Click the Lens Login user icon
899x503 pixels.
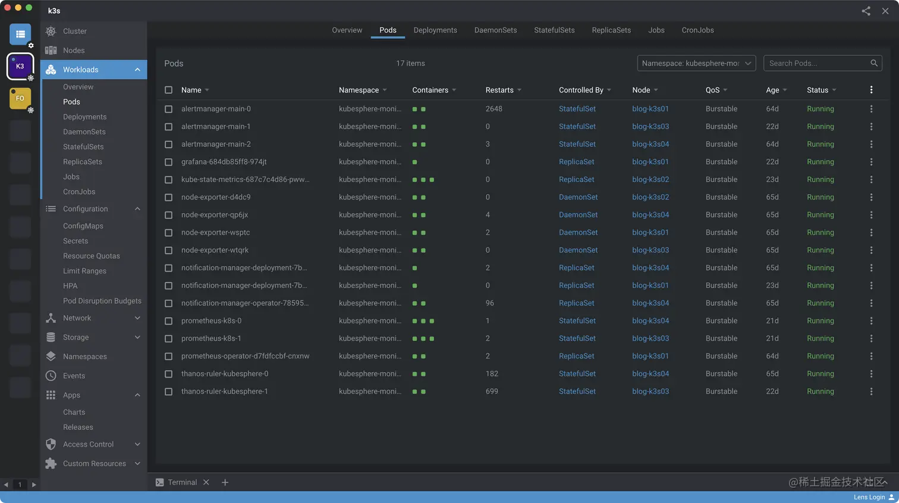click(891, 497)
